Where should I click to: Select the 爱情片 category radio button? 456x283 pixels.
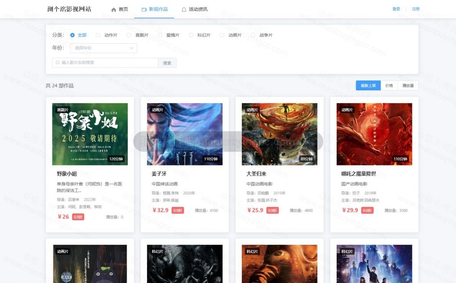coord(160,35)
